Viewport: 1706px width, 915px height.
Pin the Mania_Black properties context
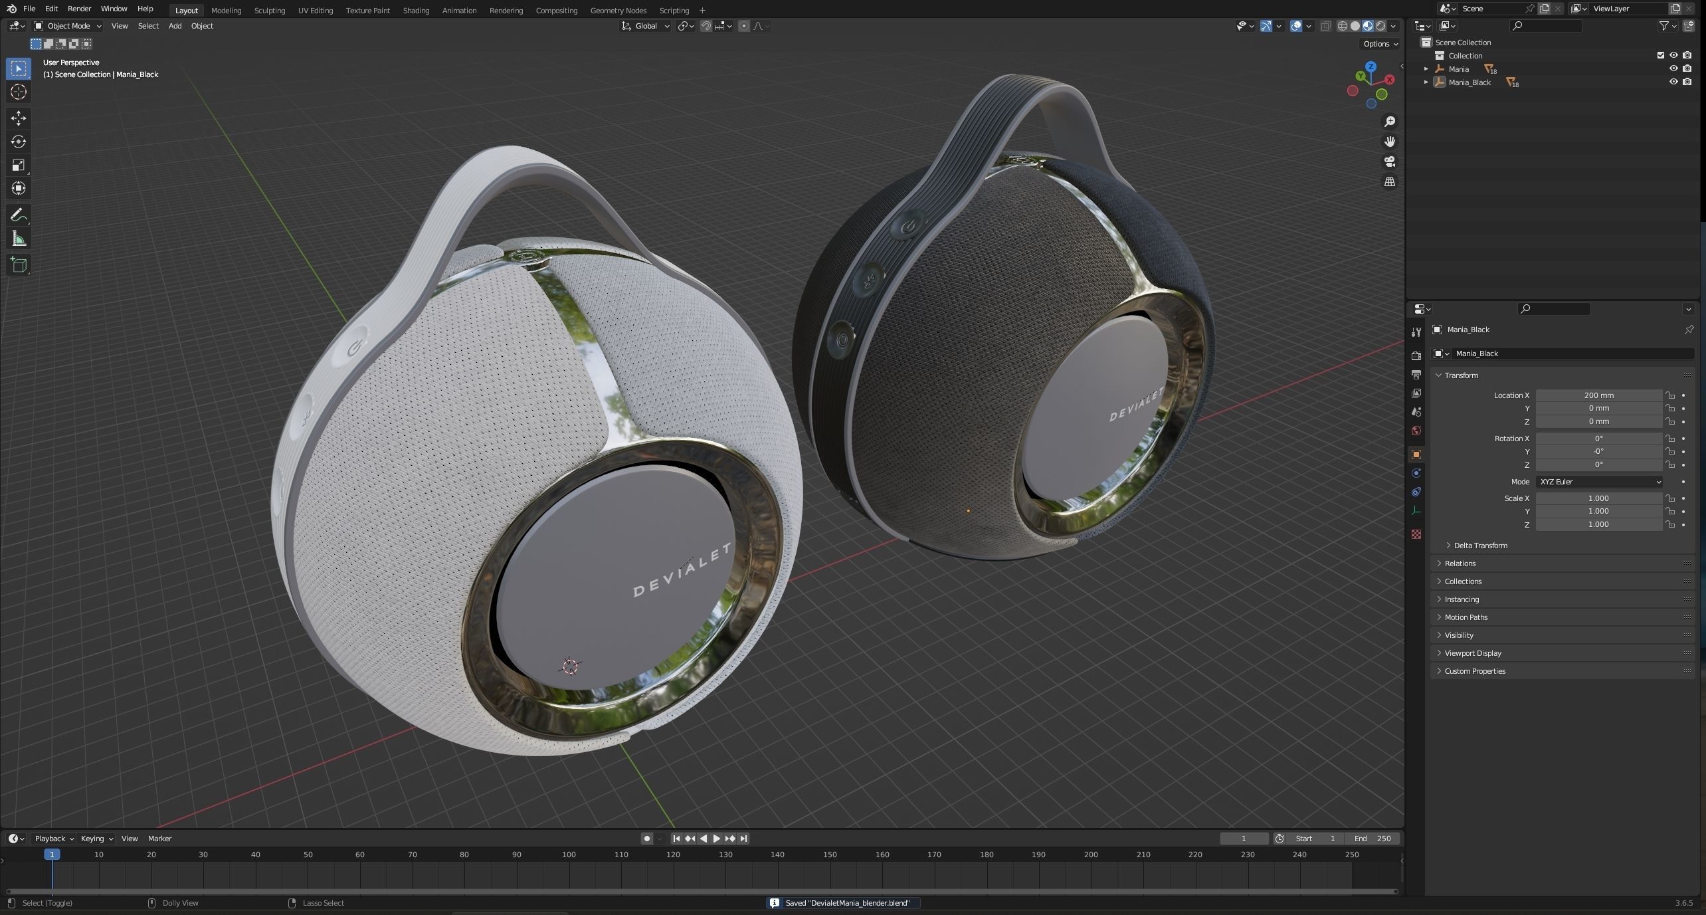click(1689, 330)
